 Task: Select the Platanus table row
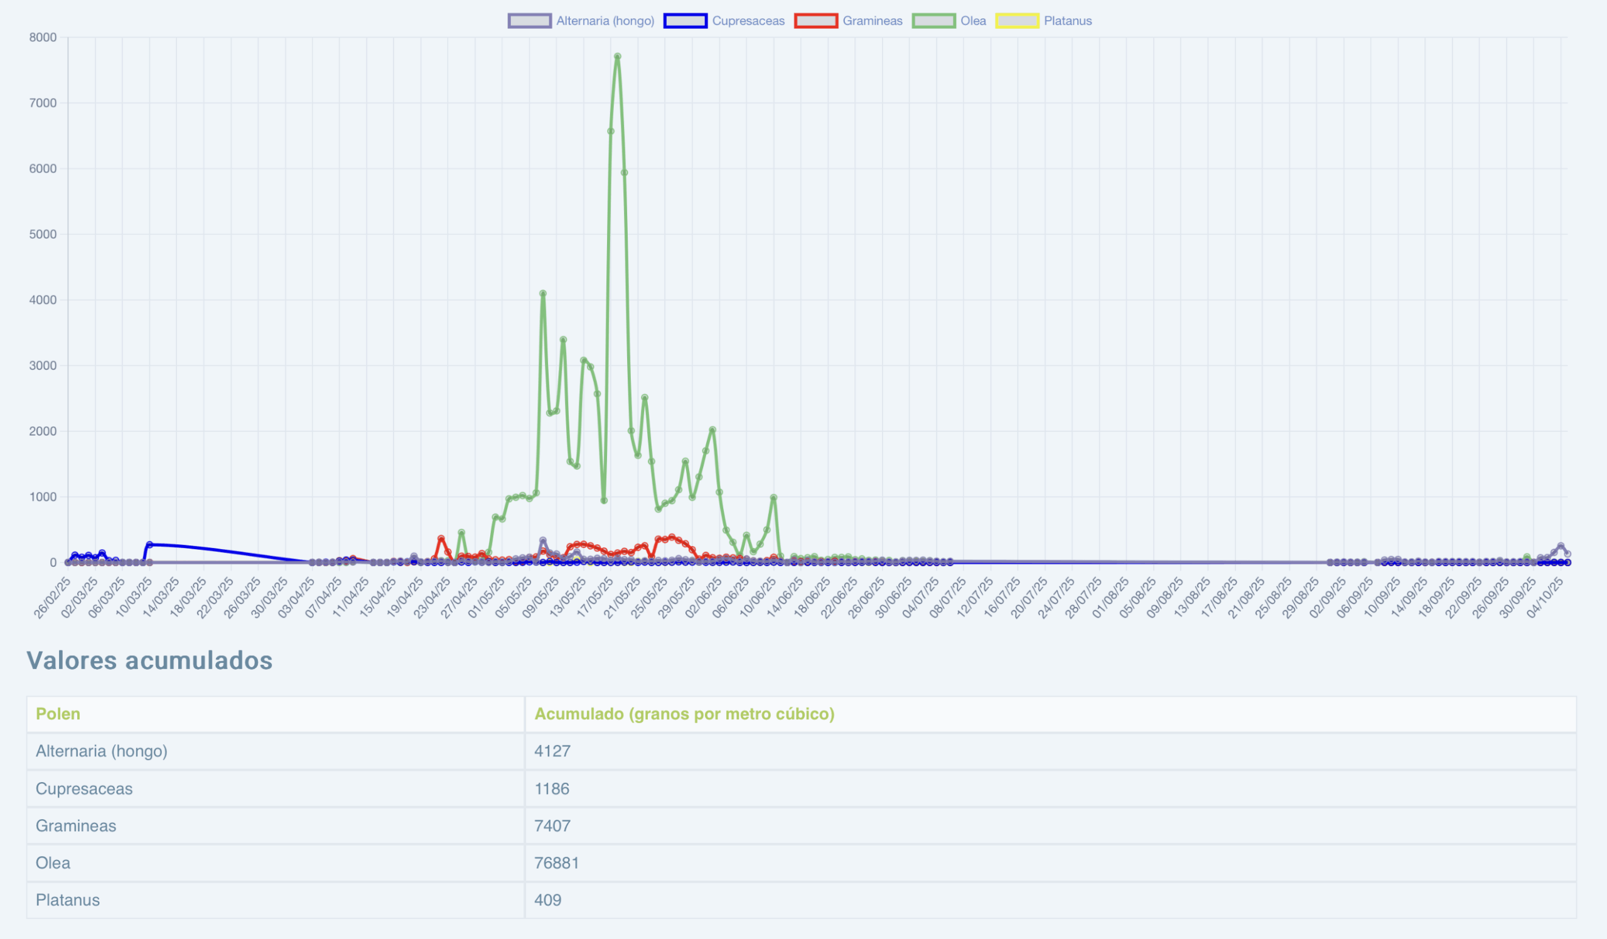point(68,900)
